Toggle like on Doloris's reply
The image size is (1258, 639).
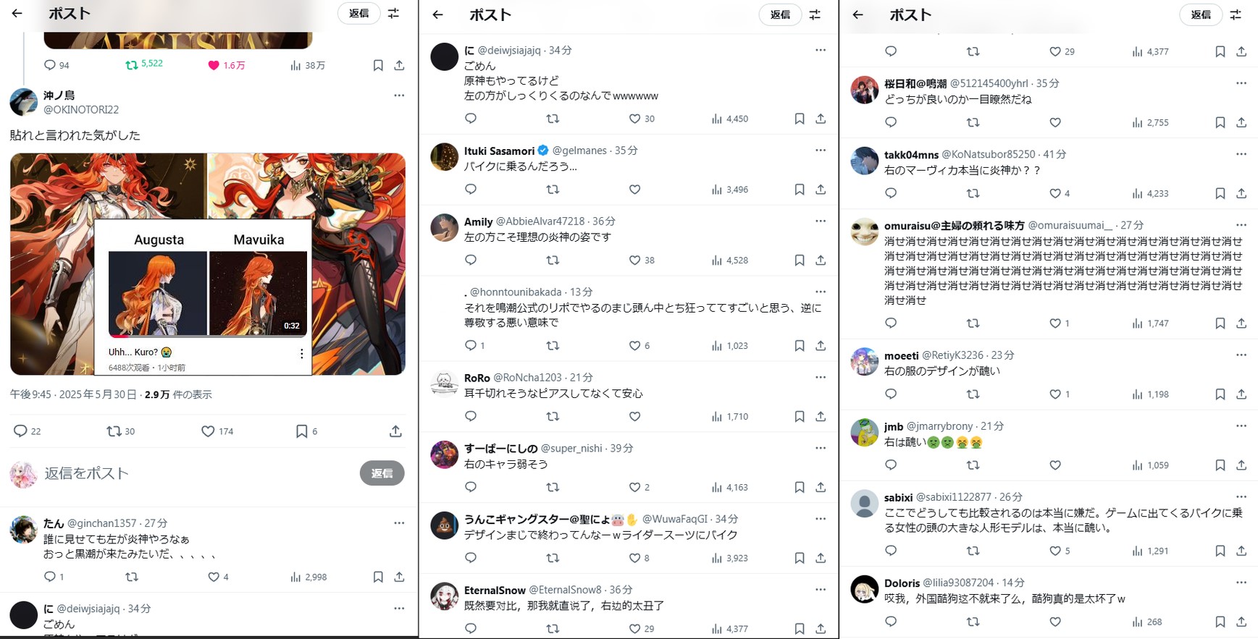point(1055,622)
